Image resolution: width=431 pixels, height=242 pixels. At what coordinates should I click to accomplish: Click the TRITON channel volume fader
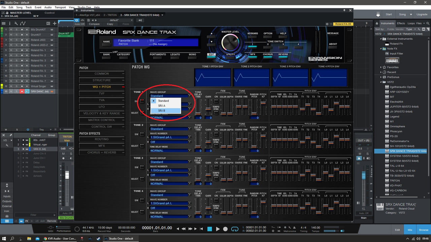pos(67,175)
